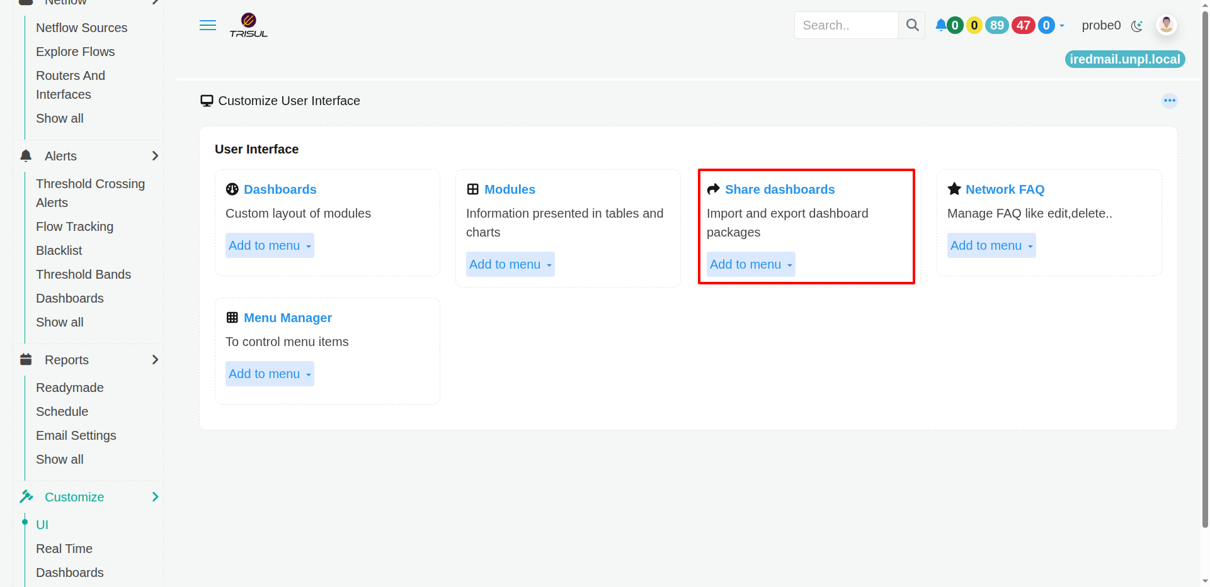Click the Trisul logo
1210x587 pixels.
point(248,25)
